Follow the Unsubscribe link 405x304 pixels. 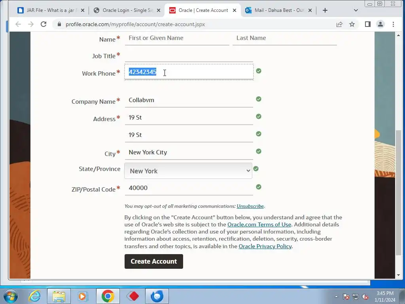[x=250, y=206]
